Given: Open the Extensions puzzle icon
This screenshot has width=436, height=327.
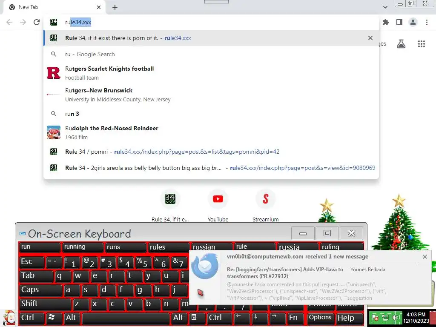Looking at the screenshot, I should pyautogui.click(x=386, y=22).
